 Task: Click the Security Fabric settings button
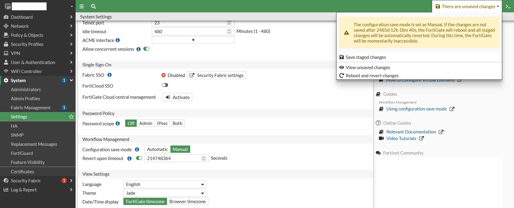coord(216,75)
